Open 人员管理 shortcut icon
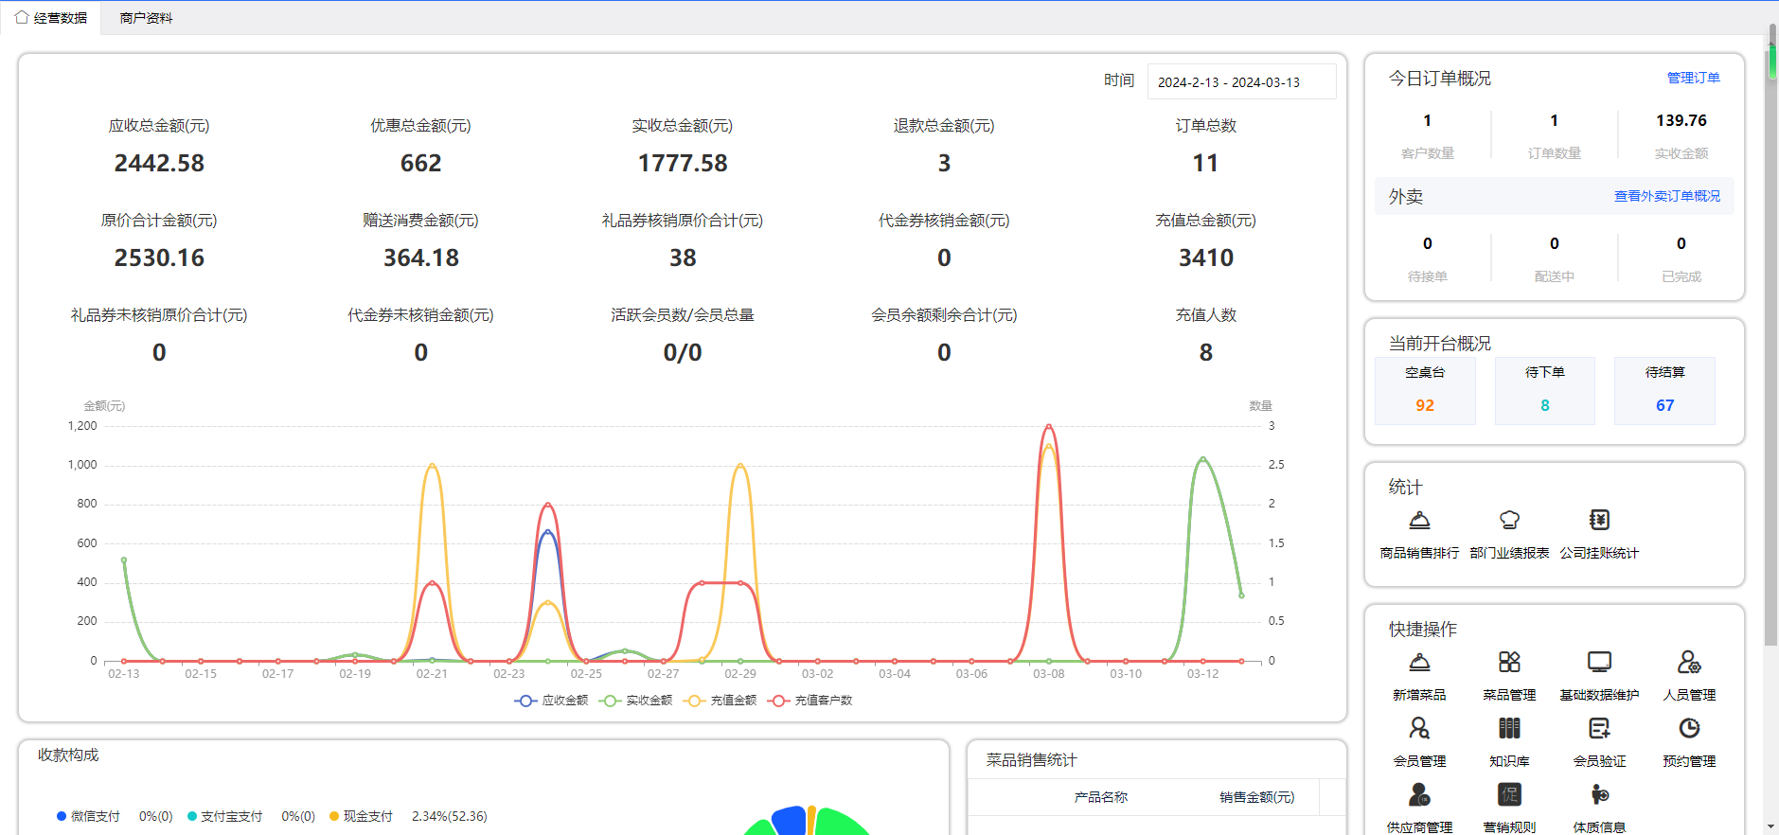1779x835 pixels. [1689, 662]
